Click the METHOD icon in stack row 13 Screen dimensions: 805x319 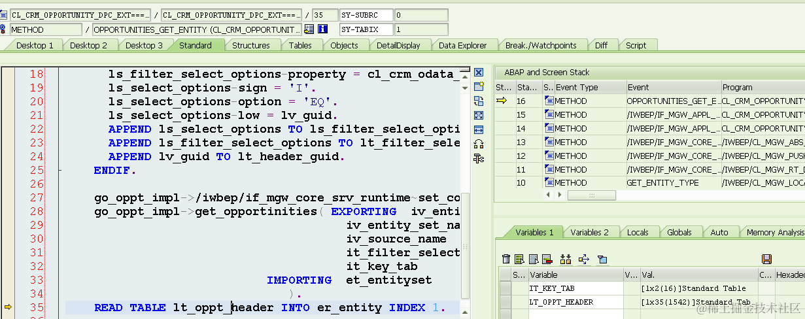point(549,142)
